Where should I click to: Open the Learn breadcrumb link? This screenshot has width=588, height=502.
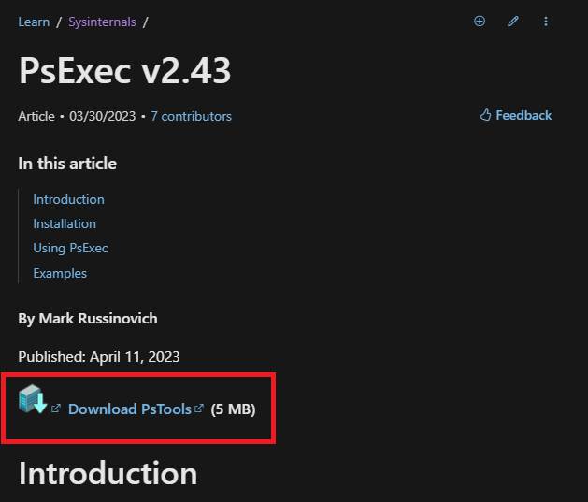[x=34, y=22]
